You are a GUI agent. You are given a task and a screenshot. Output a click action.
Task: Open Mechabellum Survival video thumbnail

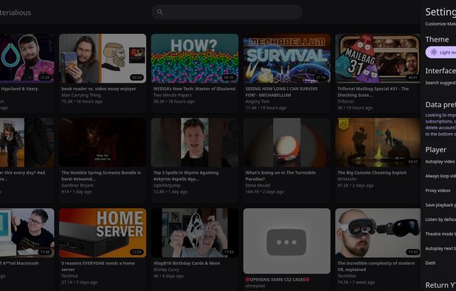point(287,58)
